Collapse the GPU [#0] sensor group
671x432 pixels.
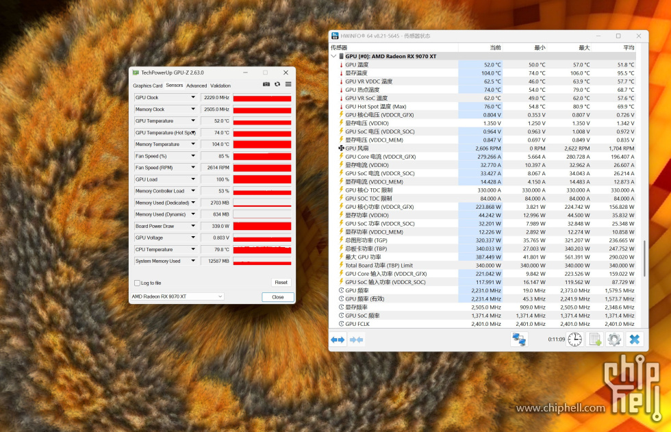click(x=334, y=56)
